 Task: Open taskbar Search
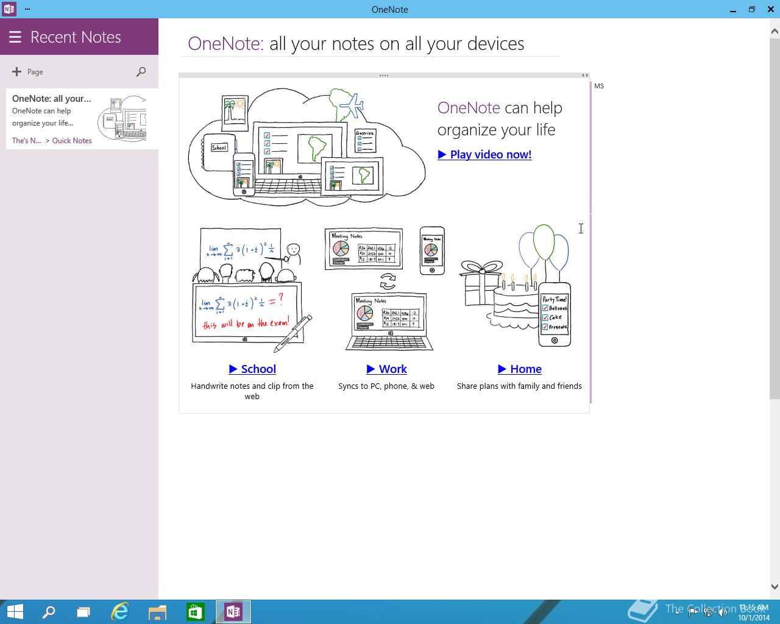[x=49, y=612]
